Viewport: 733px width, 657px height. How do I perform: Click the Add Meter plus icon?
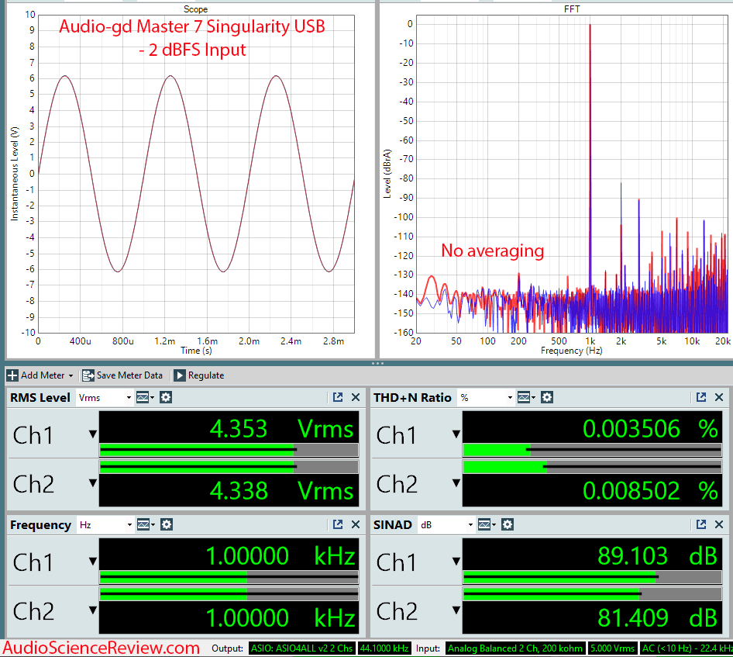[12, 375]
